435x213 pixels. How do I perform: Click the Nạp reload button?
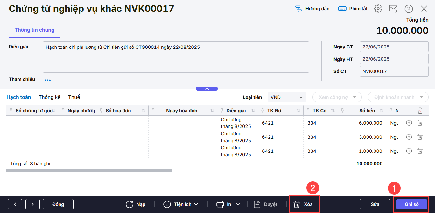point(136,204)
